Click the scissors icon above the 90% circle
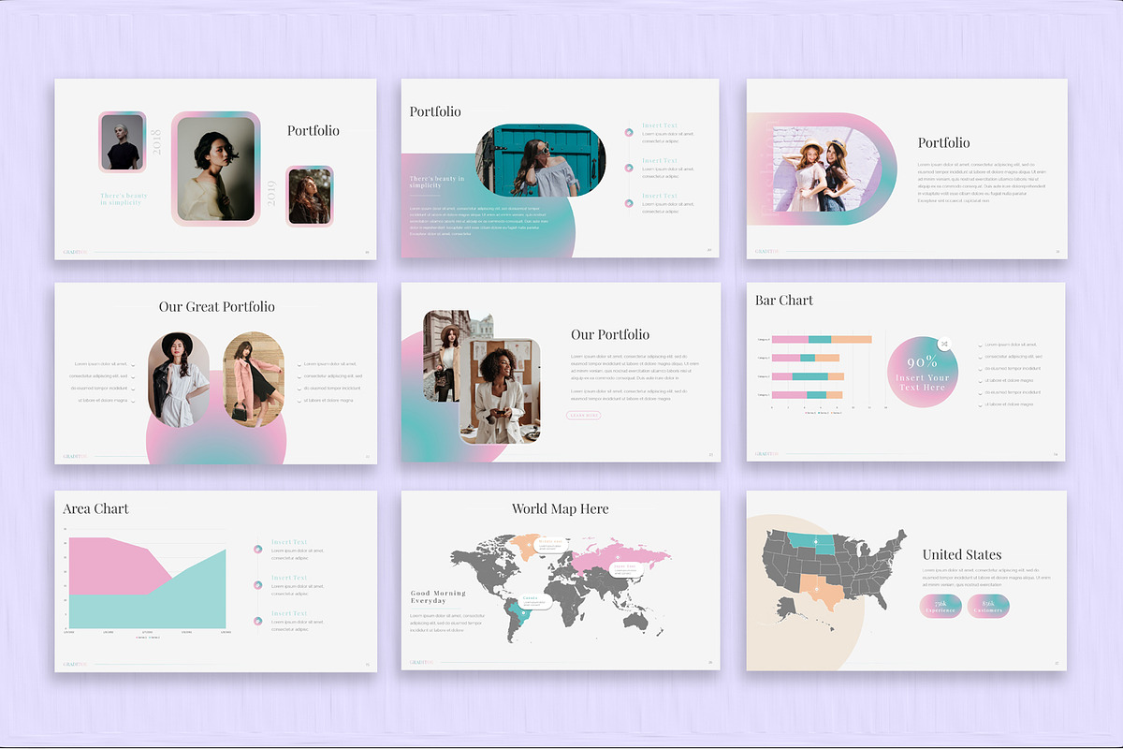 945,344
